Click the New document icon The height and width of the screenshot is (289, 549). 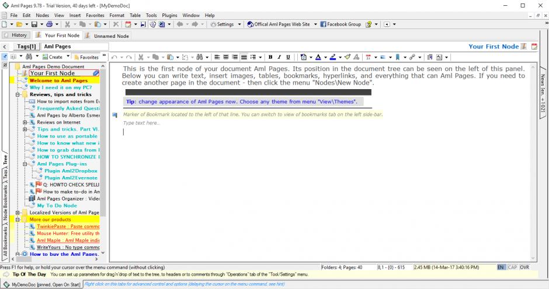point(5,24)
